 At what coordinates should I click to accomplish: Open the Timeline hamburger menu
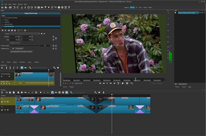(x=2, y=92)
